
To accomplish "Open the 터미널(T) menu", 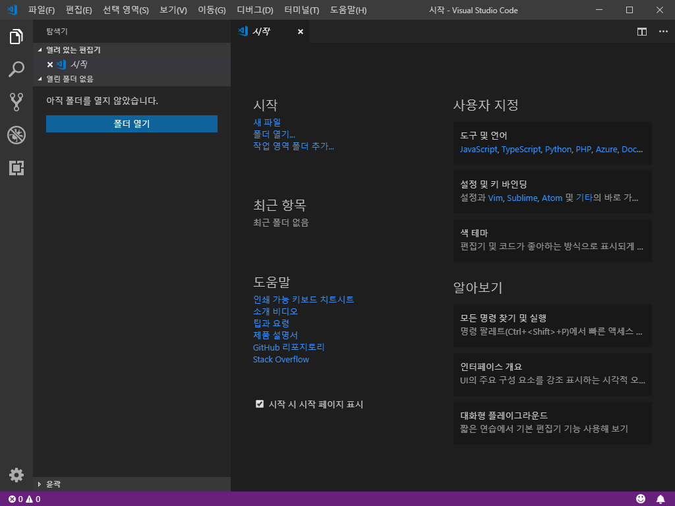I will click(x=302, y=10).
